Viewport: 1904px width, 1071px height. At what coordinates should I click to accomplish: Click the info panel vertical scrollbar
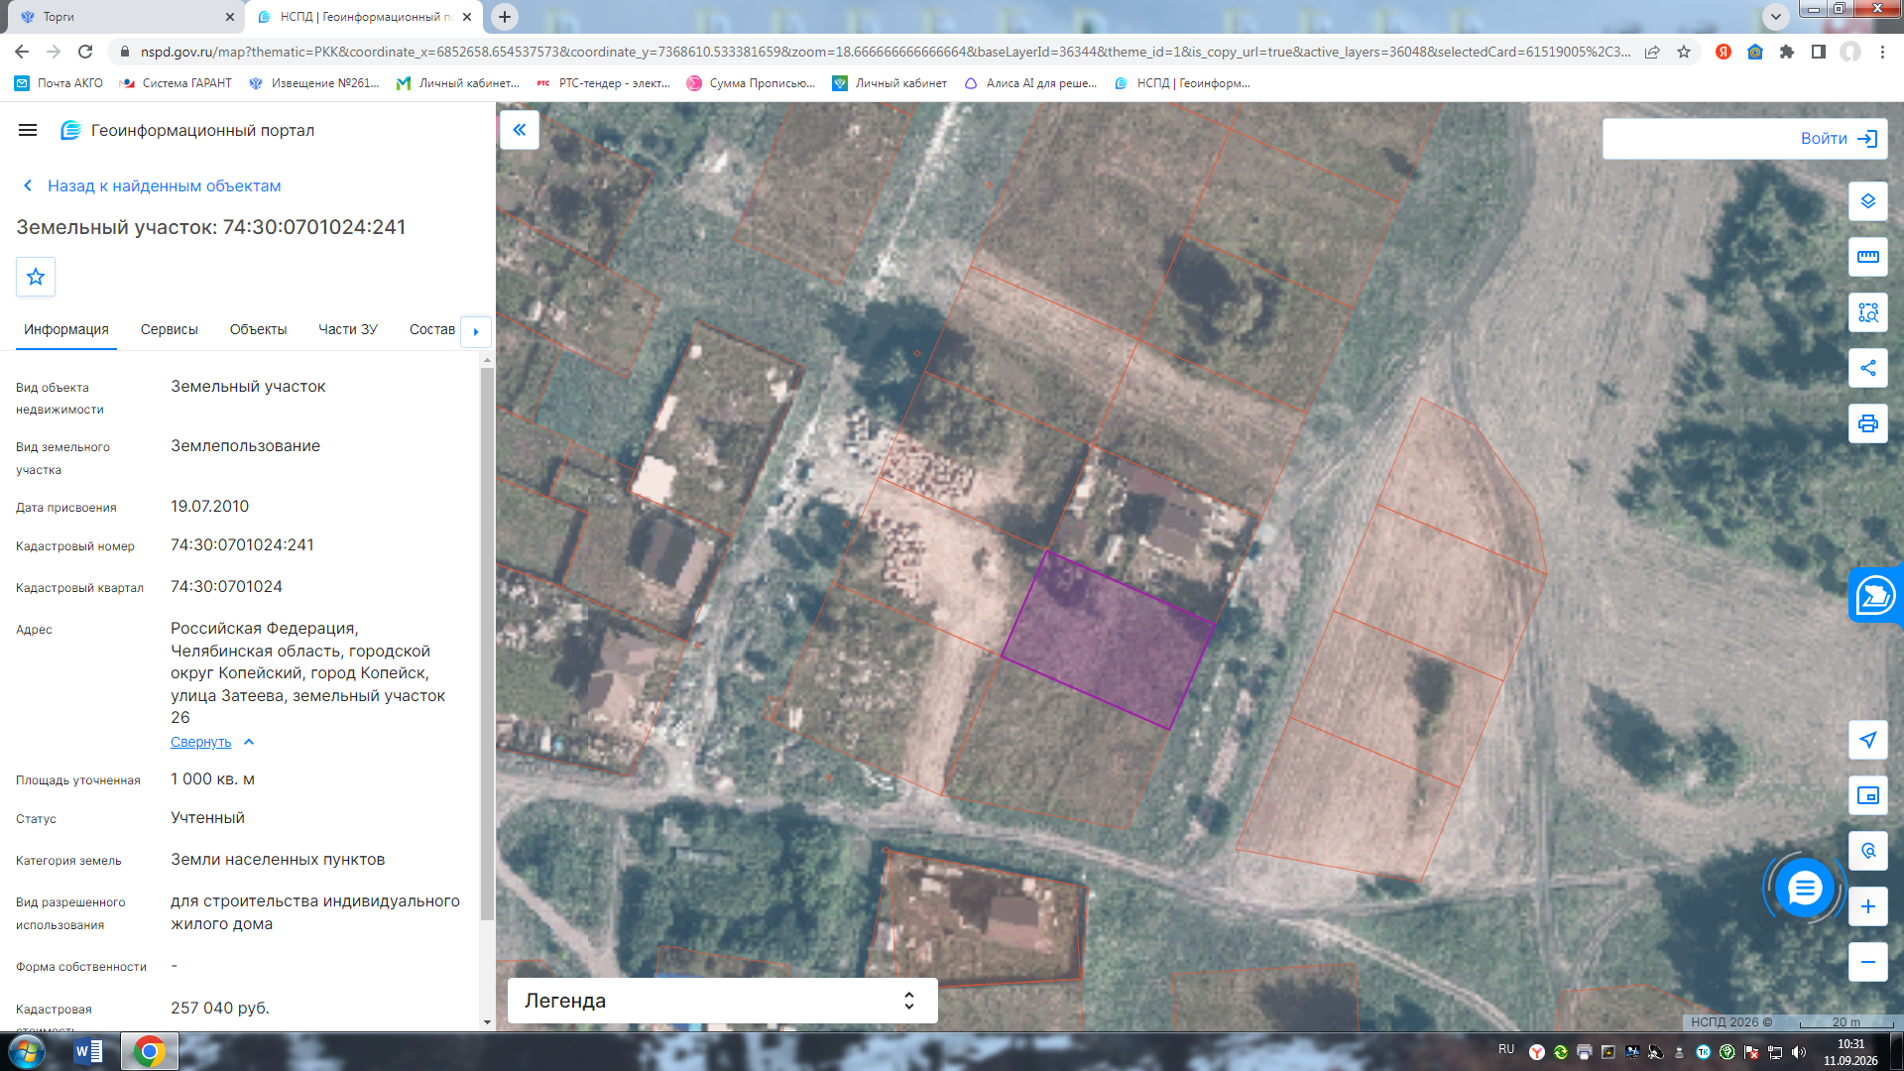pyautogui.click(x=487, y=645)
